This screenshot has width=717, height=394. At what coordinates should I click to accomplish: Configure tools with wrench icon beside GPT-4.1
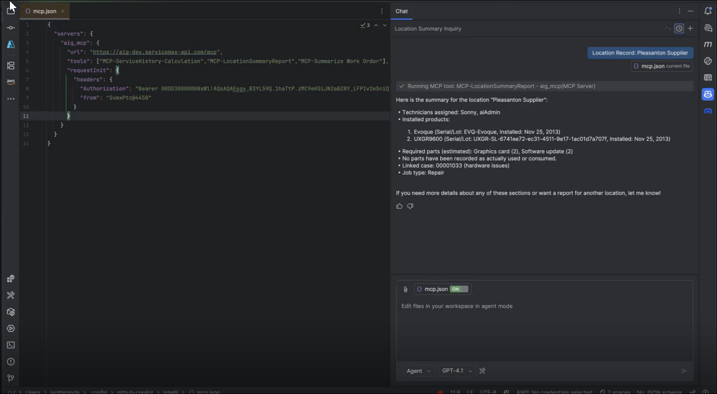click(x=482, y=371)
